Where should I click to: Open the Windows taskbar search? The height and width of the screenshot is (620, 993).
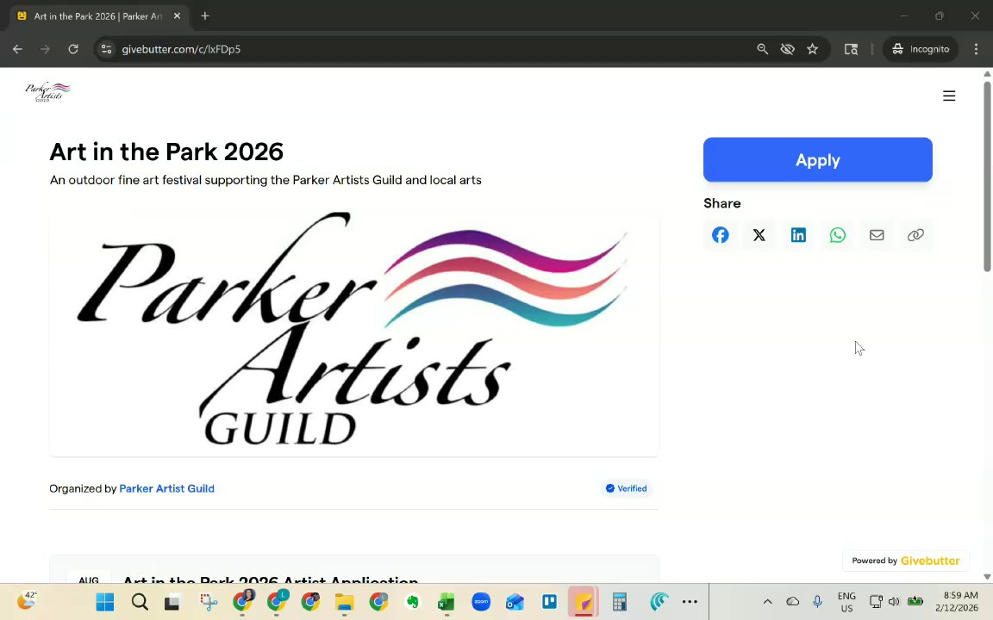(140, 602)
